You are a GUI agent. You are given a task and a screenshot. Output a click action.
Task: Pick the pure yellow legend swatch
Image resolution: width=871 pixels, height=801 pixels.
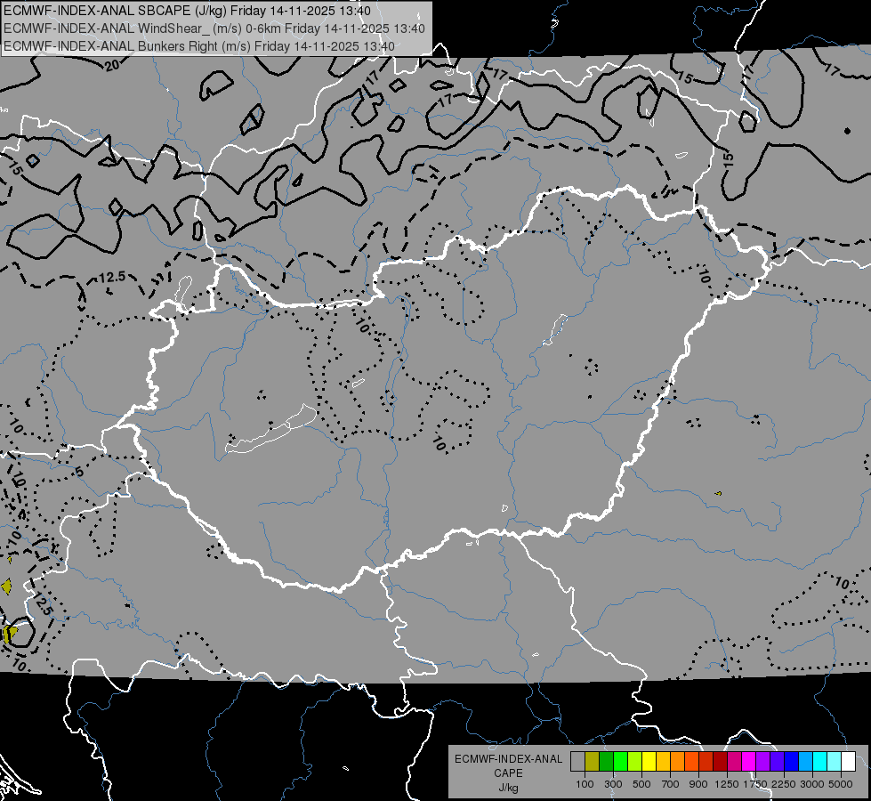(649, 761)
